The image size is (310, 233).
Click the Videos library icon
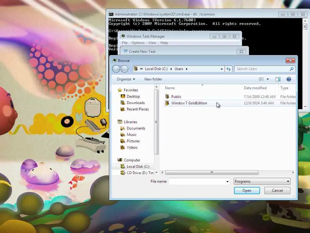123,147
